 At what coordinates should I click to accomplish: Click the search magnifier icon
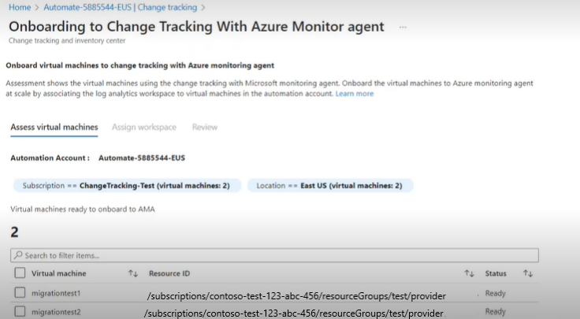click(x=18, y=256)
